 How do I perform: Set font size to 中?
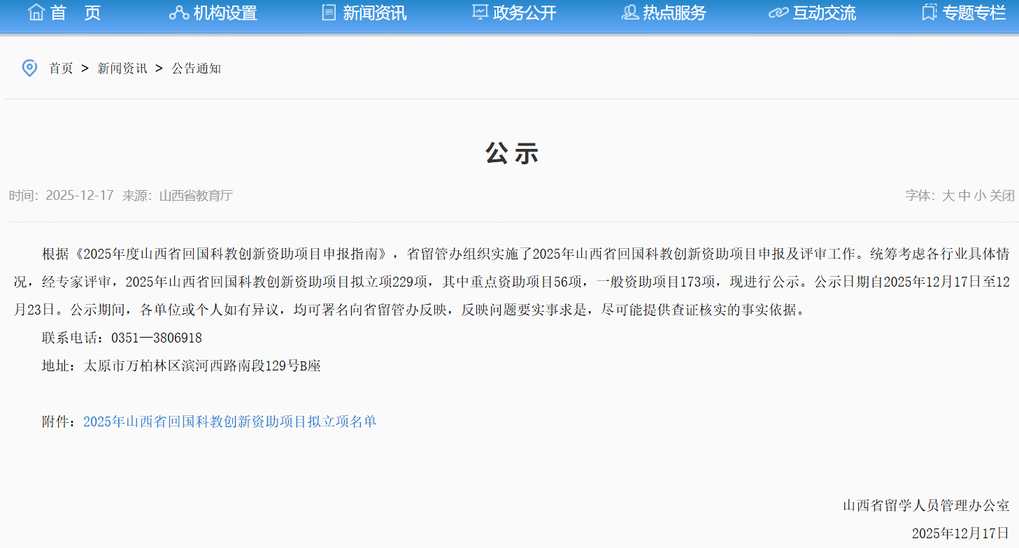964,196
